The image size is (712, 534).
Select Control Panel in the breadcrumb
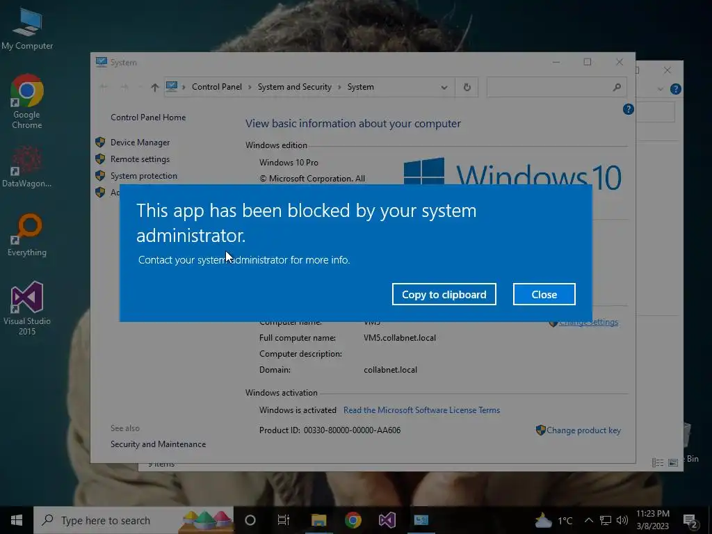pyautogui.click(x=217, y=87)
